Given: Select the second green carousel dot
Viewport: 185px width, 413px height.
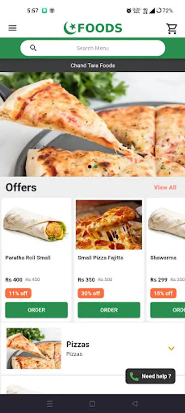Looking at the screenshot, I should point(96,167).
